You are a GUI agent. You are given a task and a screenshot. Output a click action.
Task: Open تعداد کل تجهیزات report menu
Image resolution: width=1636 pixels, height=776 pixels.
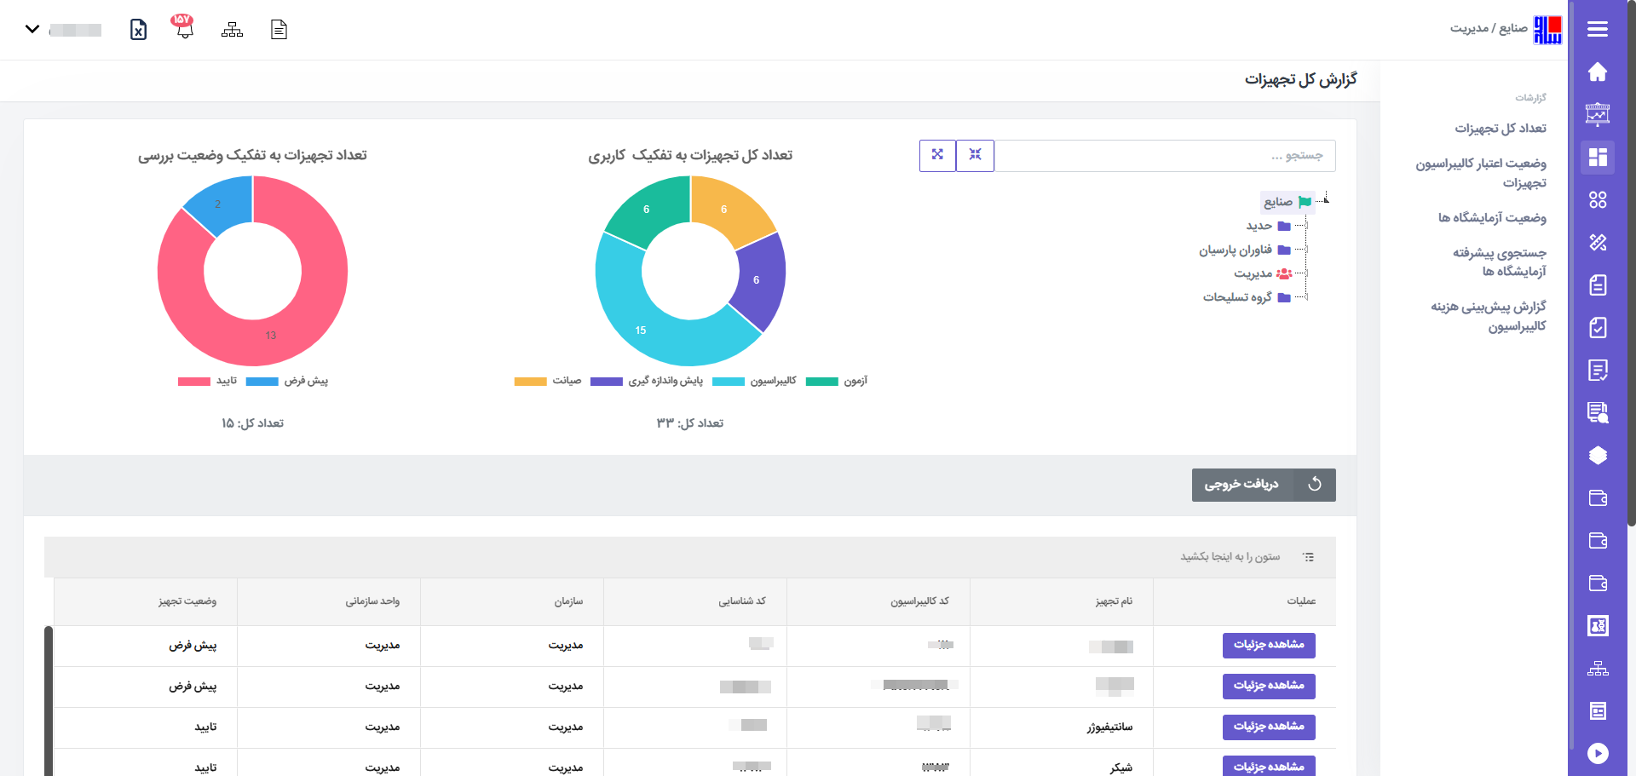click(x=1500, y=129)
